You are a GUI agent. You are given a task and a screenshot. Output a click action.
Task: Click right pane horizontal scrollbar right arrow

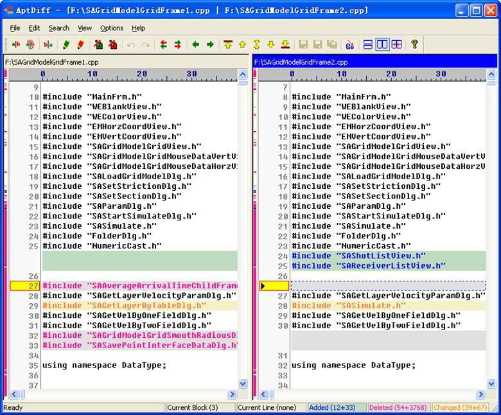pos(480,394)
